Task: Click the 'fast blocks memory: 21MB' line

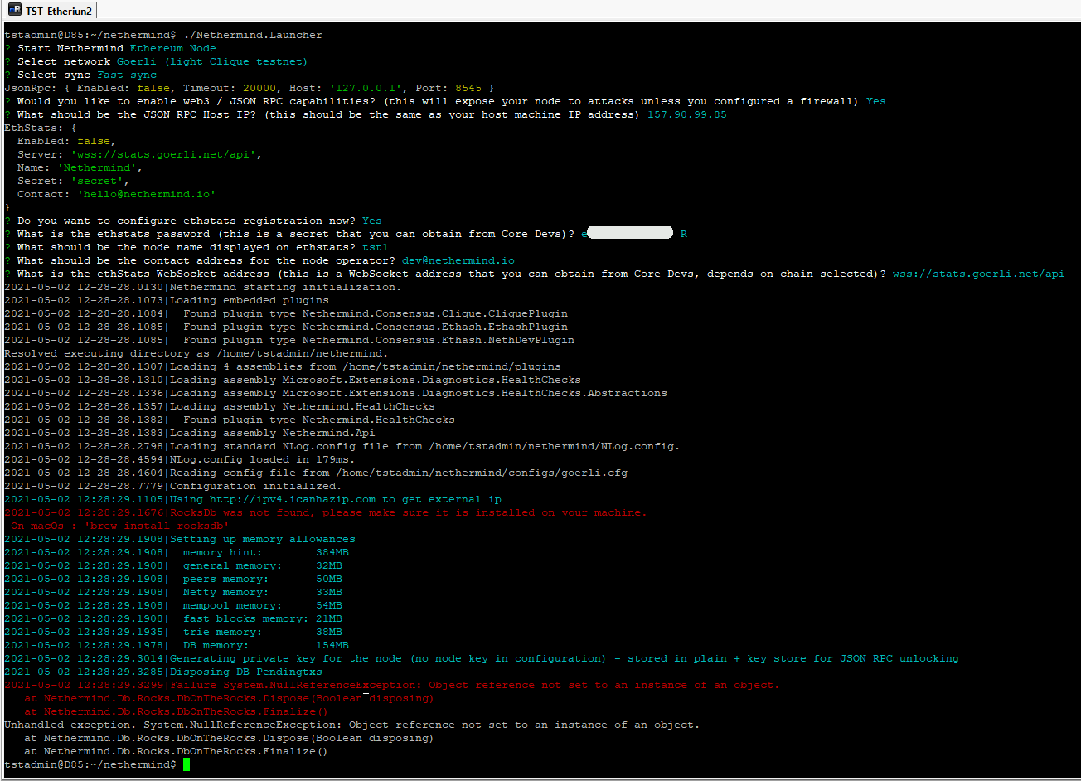Action: [173, 618]
